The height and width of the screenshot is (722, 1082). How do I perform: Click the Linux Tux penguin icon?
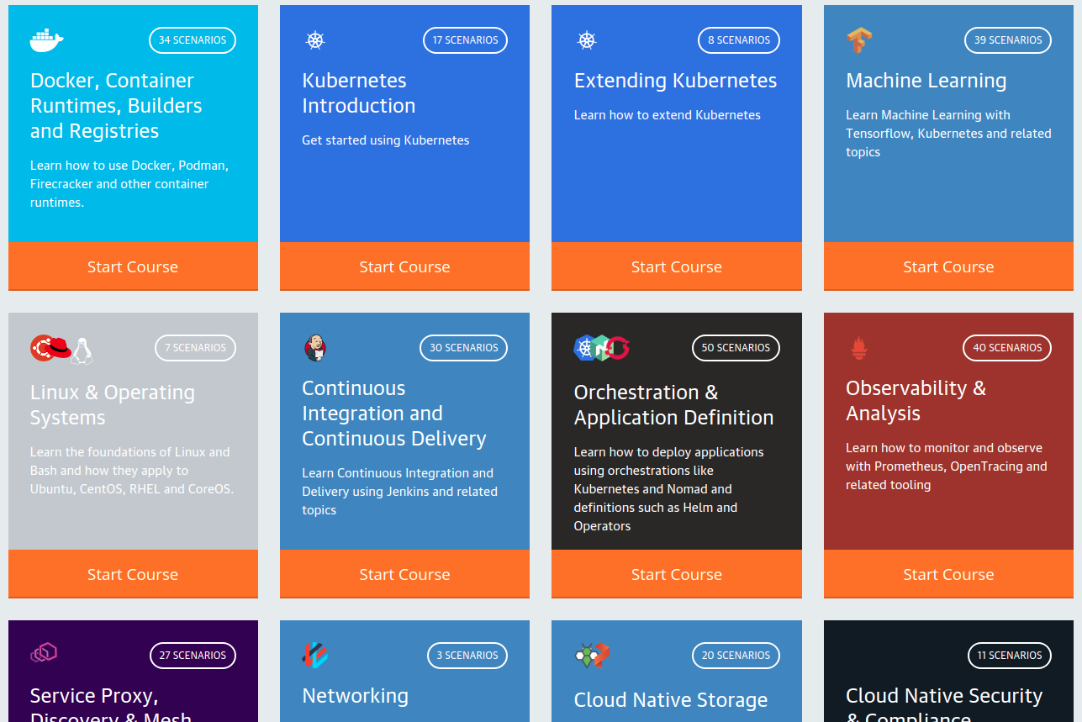[x=82, y=350]
